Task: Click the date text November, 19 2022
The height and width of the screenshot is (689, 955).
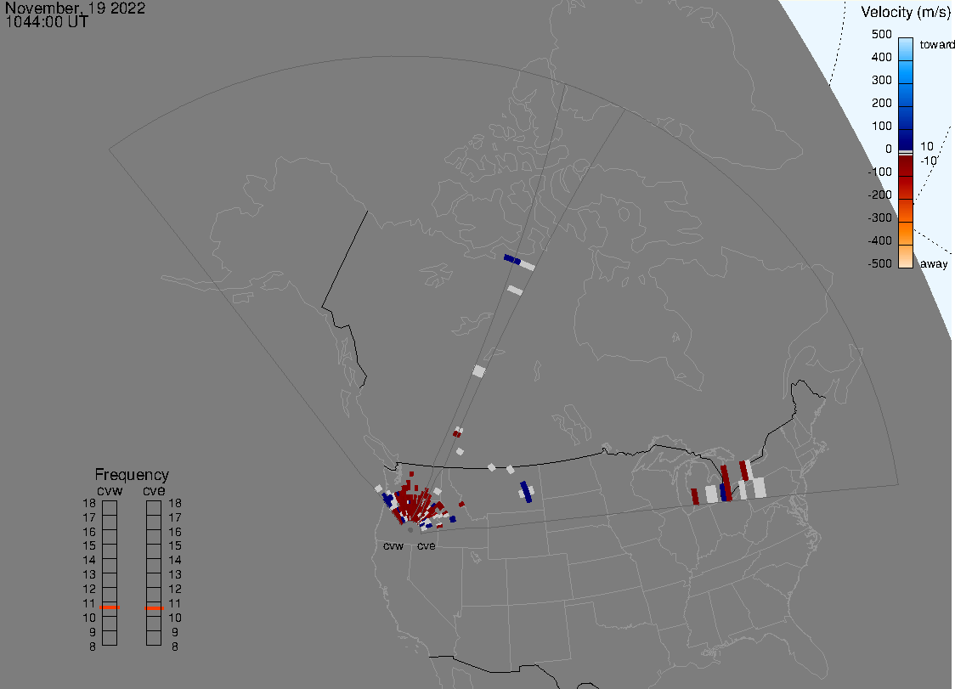Action: (x=76, y=8)
